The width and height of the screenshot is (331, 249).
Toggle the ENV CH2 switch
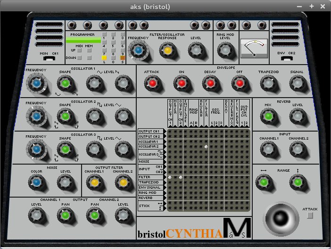[287, 58]
